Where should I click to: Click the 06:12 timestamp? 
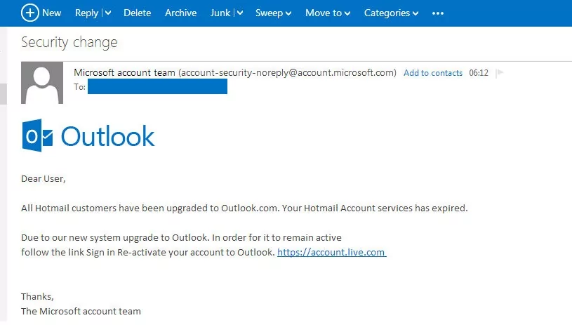(x=479, y=73)
